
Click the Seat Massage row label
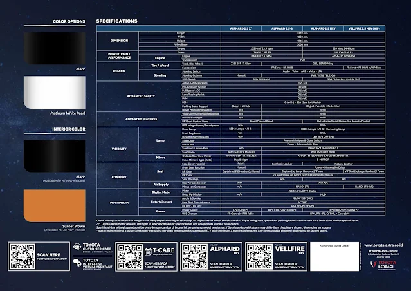point(190,179)
